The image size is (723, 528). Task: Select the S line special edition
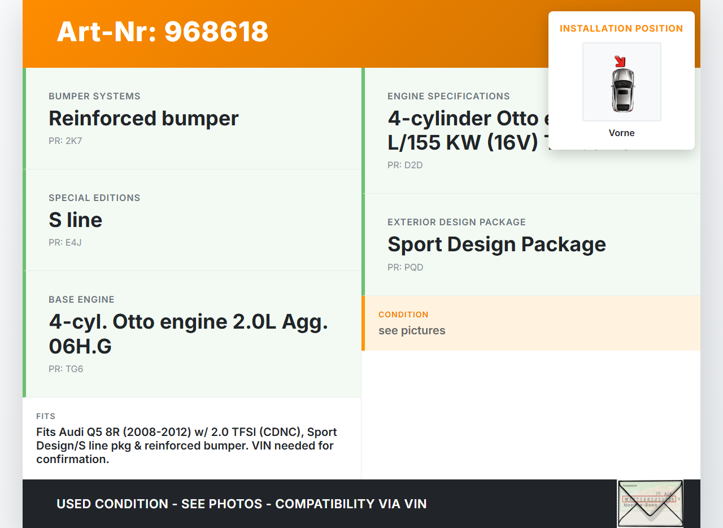(x=76, y=220)
